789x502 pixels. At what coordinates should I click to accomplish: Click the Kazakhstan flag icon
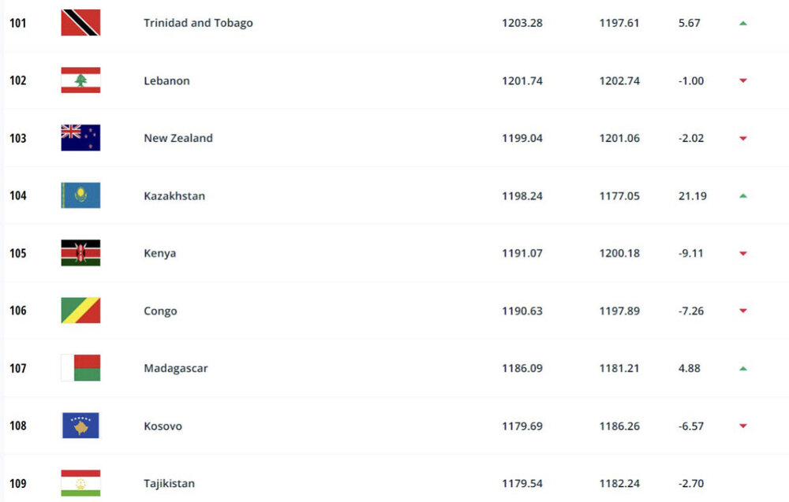(80, 195)
